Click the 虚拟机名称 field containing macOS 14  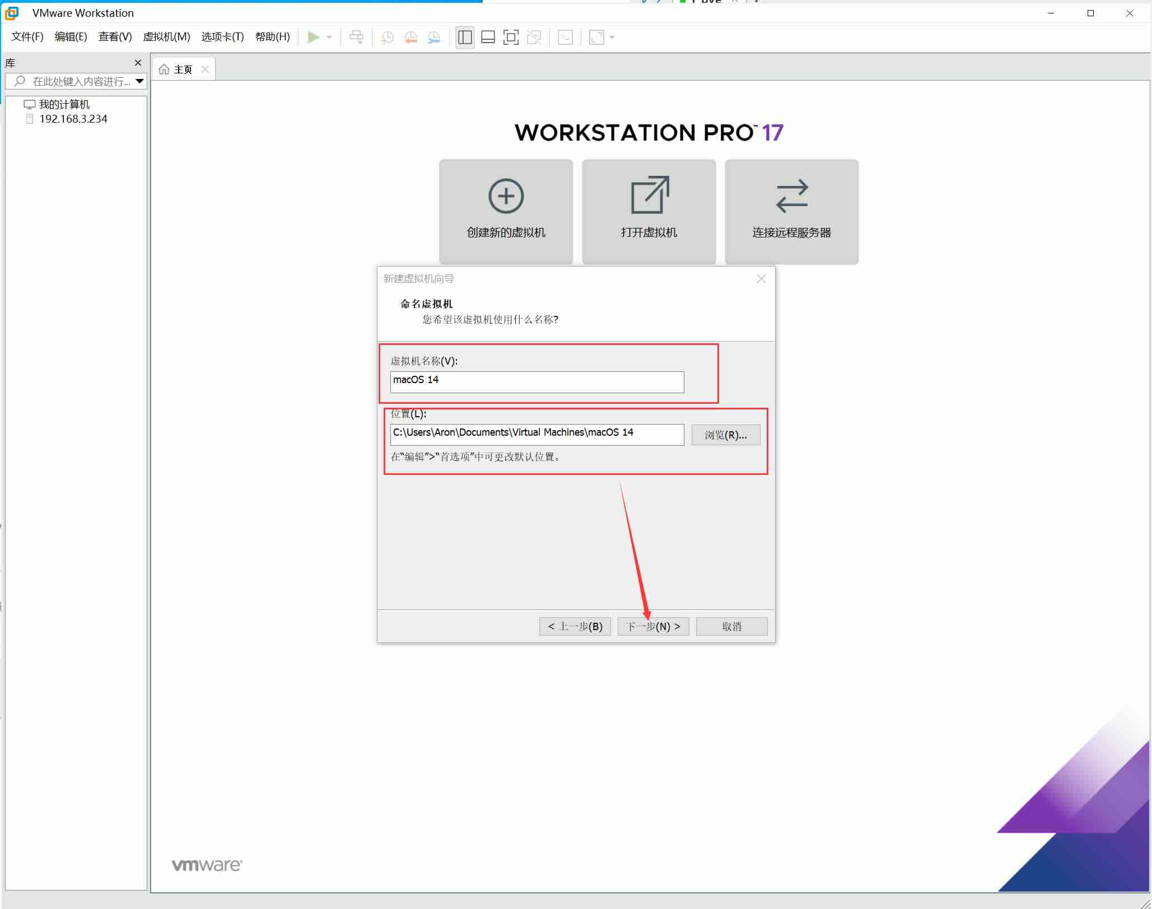[x=537, y=382]
